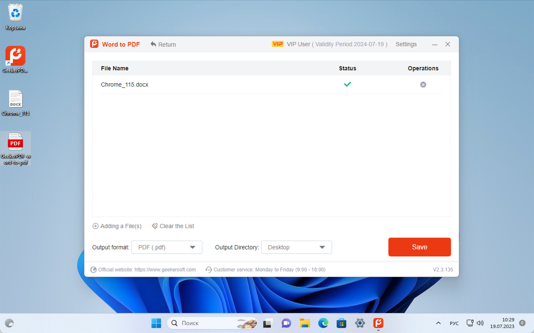534x333 pixels.
Task: Open the notification center badge
Action: point(522,323)
